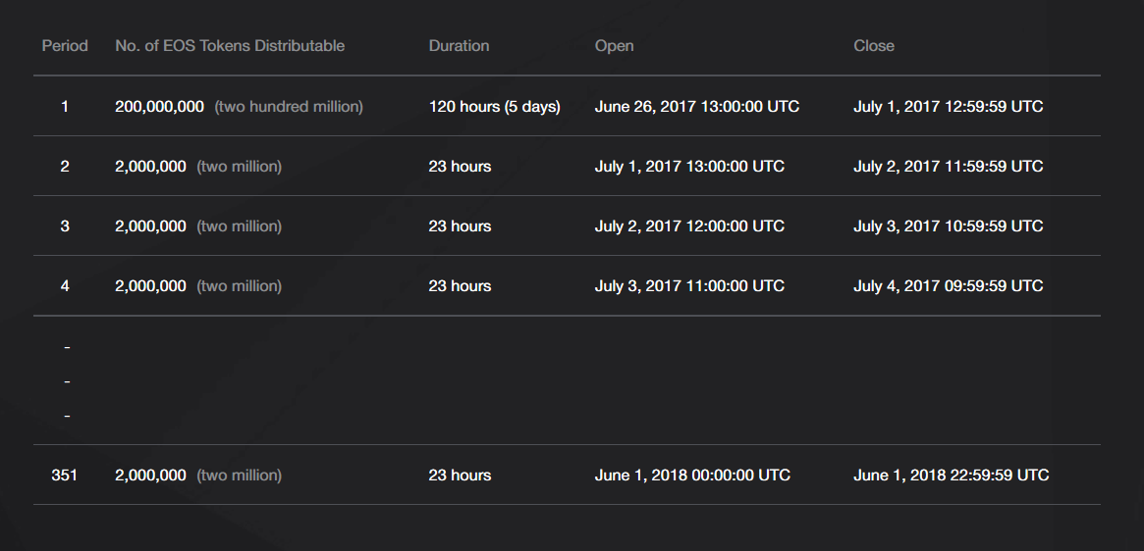The image size is (1144, 551).
Task: Click 23 hours in period 3 row
Action: [460, 225]
